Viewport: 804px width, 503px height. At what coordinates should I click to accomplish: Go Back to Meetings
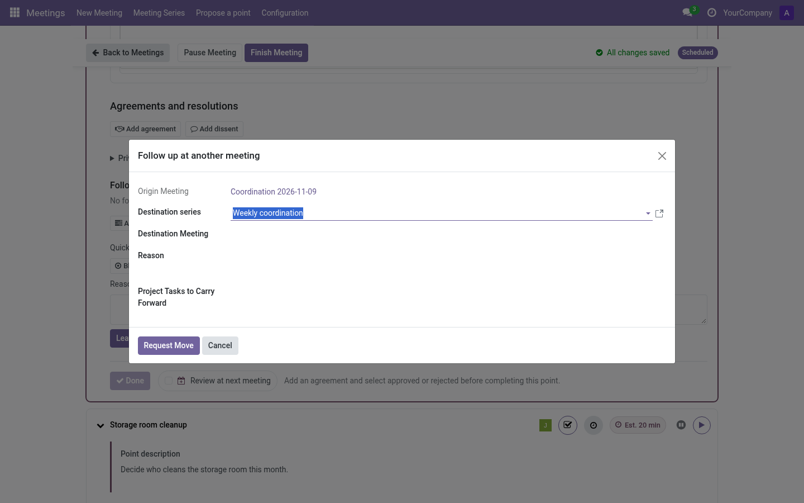(x=128, y=53)
